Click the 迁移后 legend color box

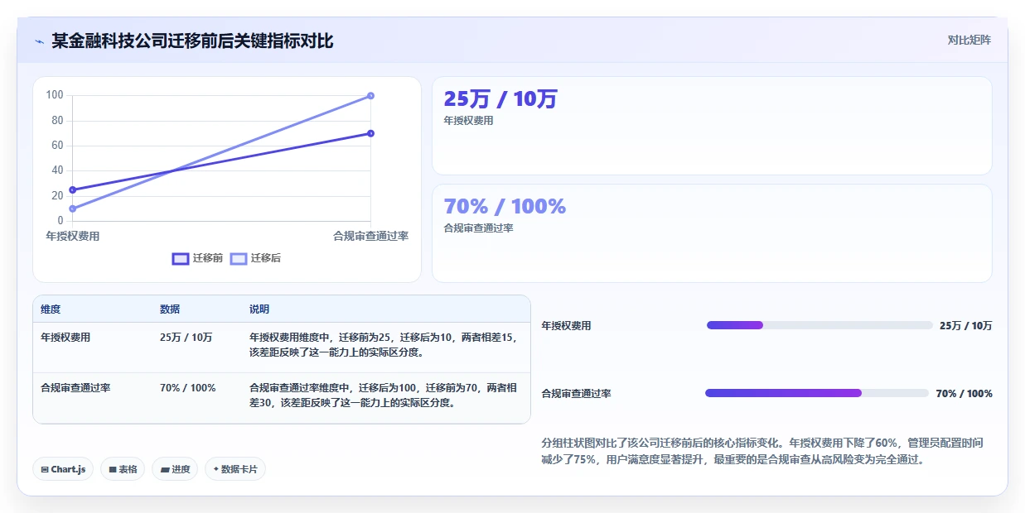point(239,259)
